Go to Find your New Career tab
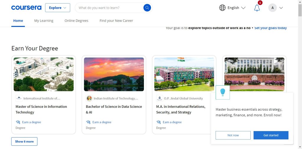 pos(116,21)
